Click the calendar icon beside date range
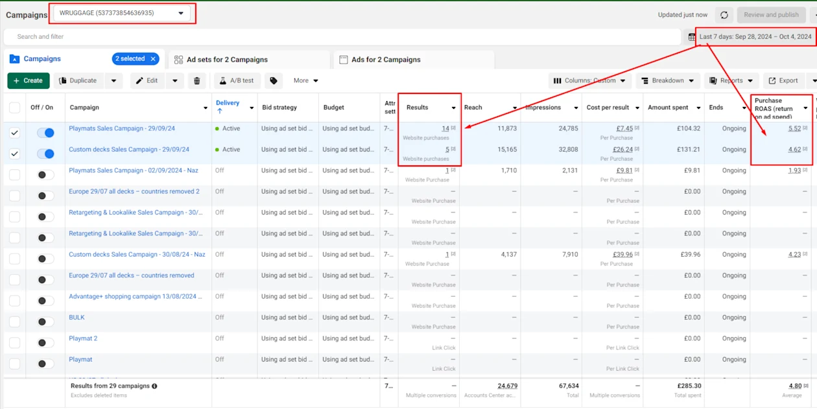Screen dimensions: 817x409 point(692,37)
